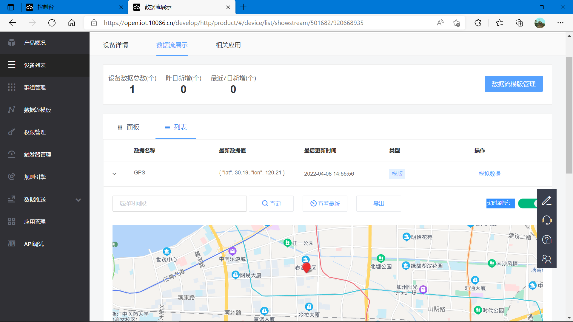Open customer service headset icon
This screenshot has width=573, height=322.
(x=546, y=220)
